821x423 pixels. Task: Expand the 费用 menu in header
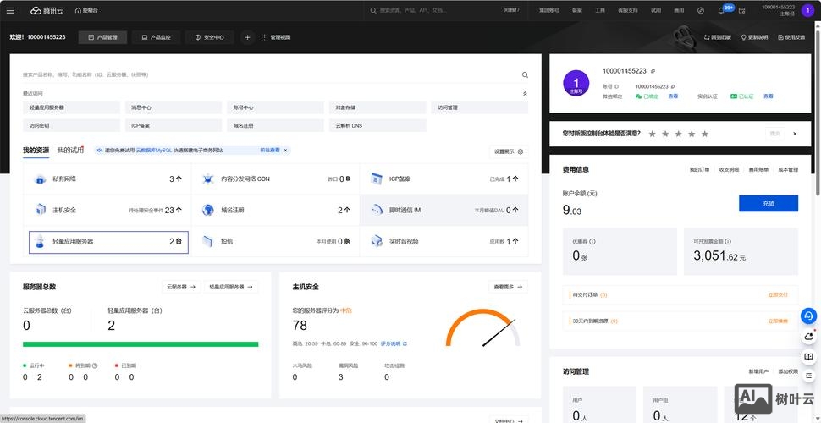(x=679, y=10)
